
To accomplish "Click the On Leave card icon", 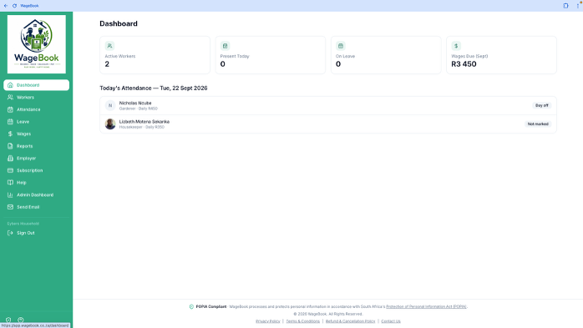I will [x=341, y=46].
